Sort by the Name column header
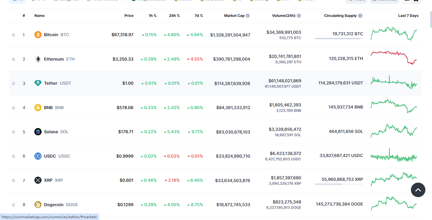The image size is (432, 220). pyautogui.click(x=39, y=16)
